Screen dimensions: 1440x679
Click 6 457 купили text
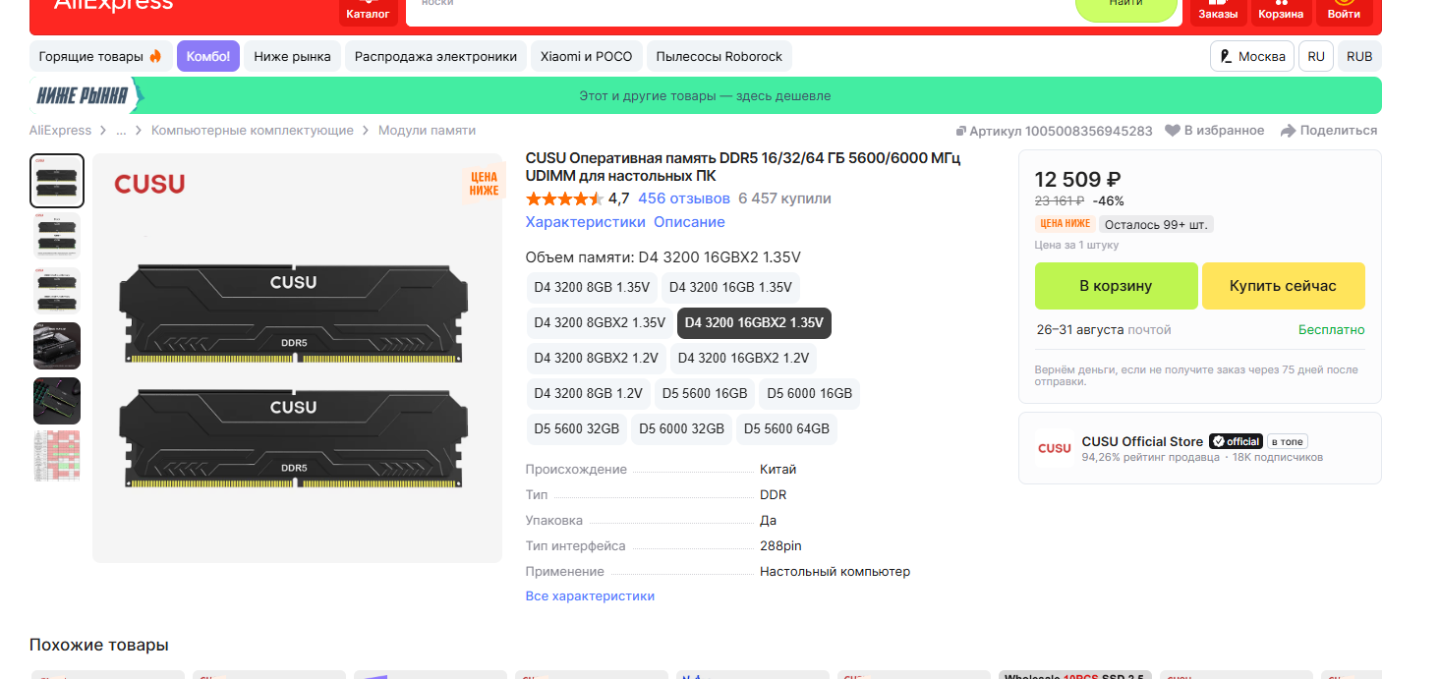[x=784, y=198]
